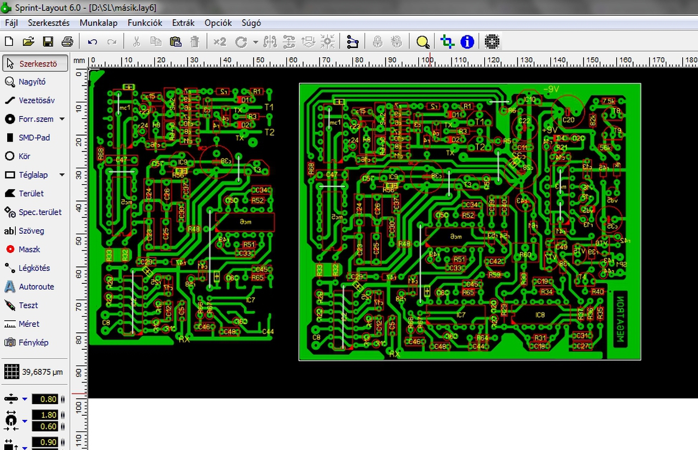Screen dimensions: 698x450
Task: Adjust the spinner beside track width 0.80
Action: point(62,399)
